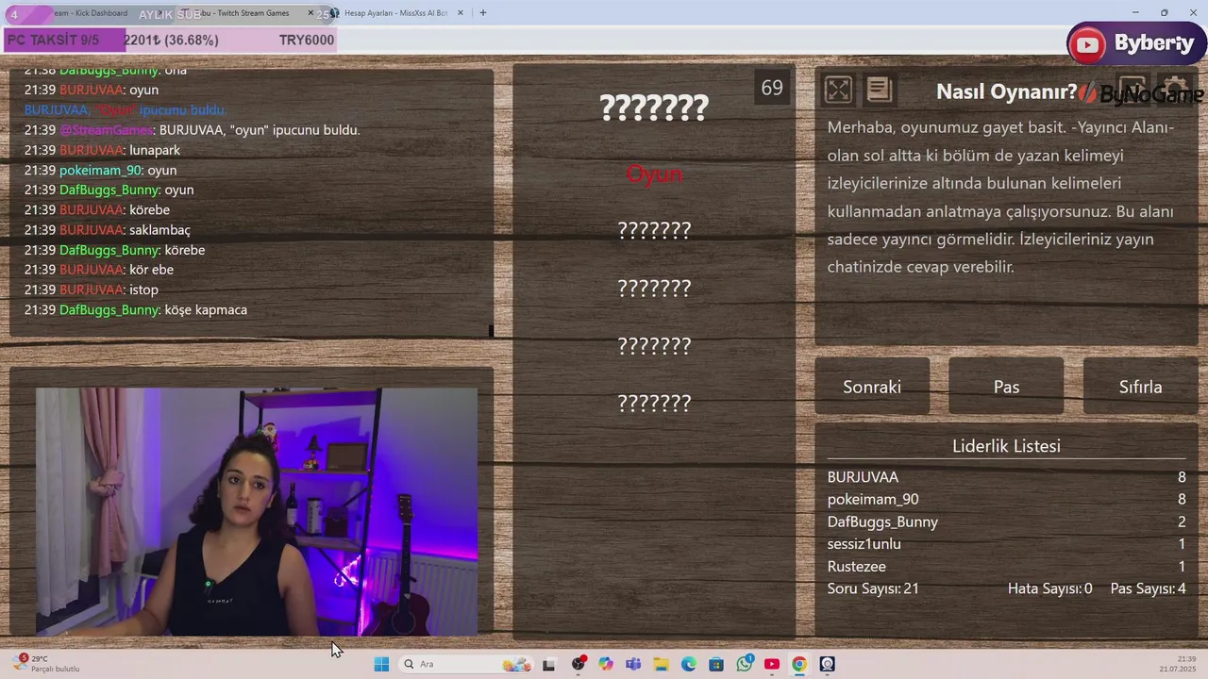Click the fullscreen expand icon

838,90
